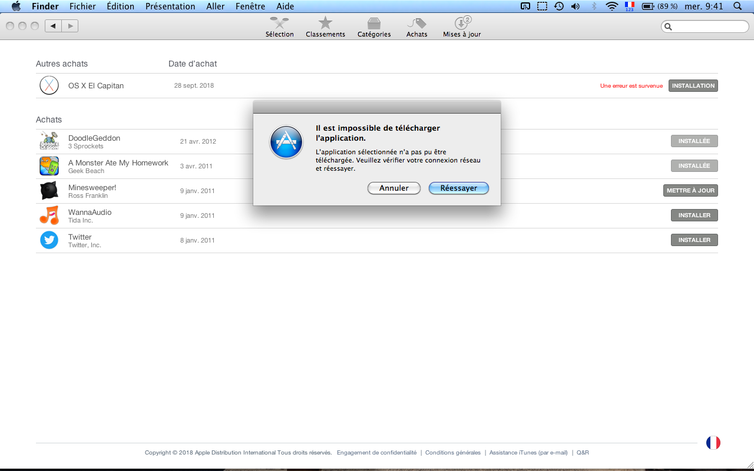This screenshot has width=754, height=471.
Task: Click the Twitter app name
Action: point(80,237)
